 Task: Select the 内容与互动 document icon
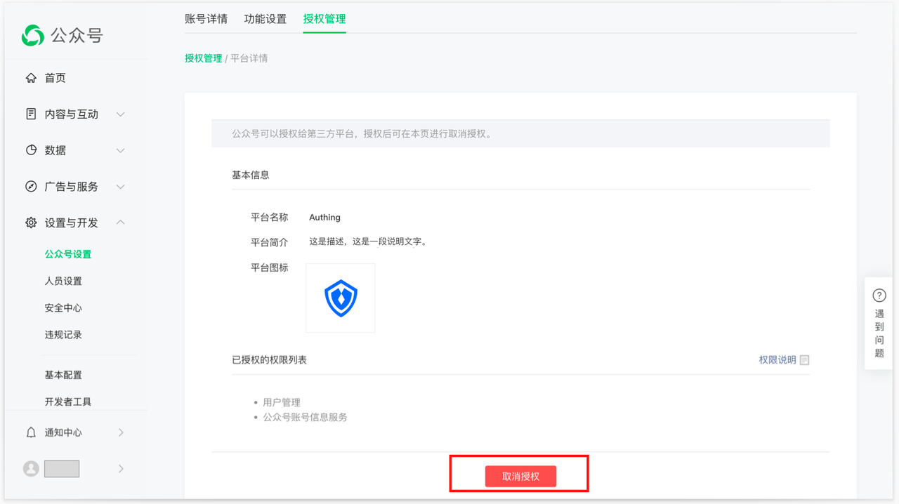click(x=31, y=114)
